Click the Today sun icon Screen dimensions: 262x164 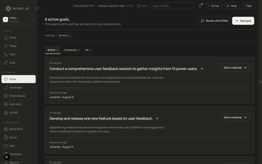click(6, 46)
